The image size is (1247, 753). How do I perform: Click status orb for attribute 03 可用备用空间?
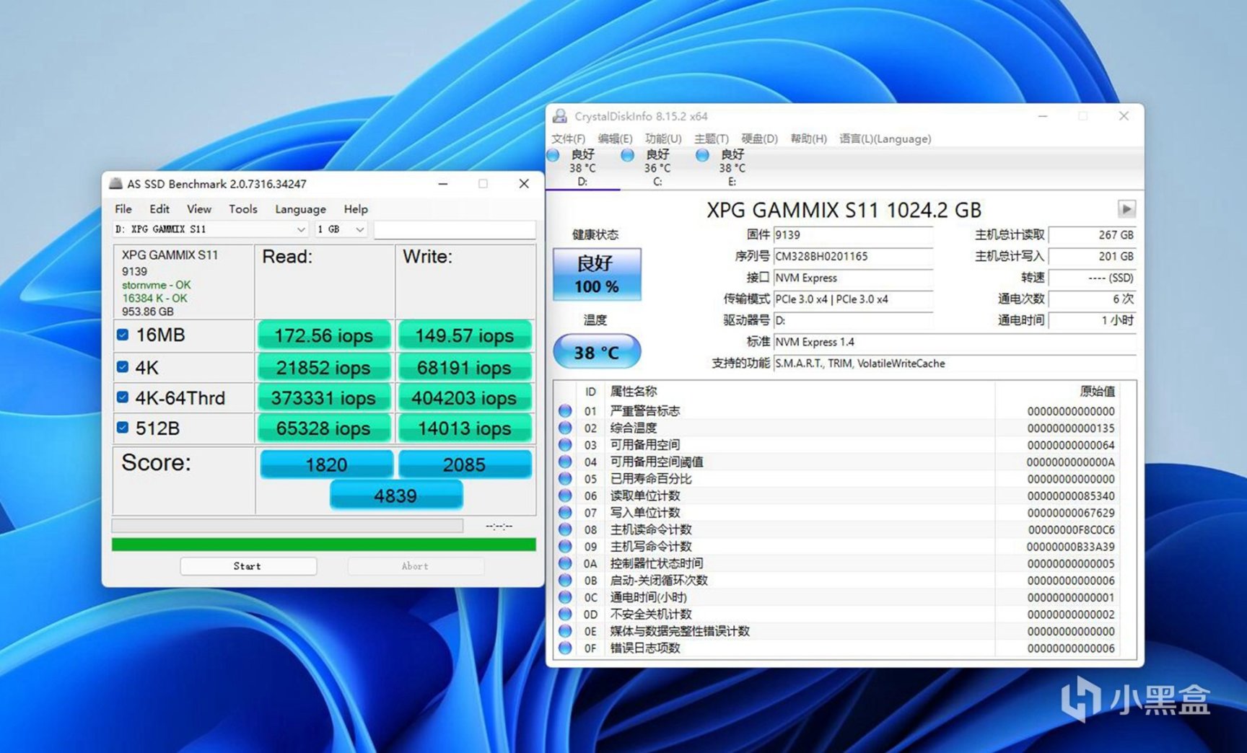click(565, 445)
